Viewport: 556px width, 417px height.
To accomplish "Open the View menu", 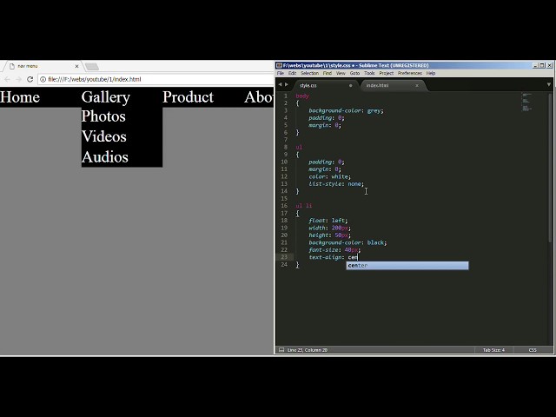I will pyautogui.click(x=341, y=73).
